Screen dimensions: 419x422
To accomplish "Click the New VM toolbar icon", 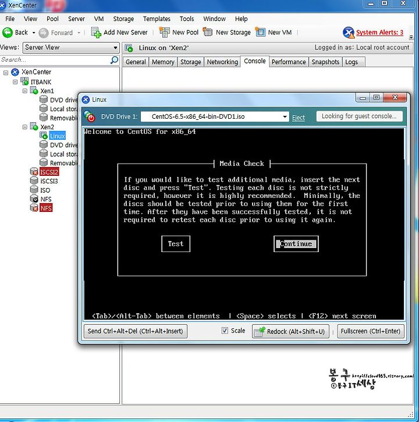I will 260,32.
